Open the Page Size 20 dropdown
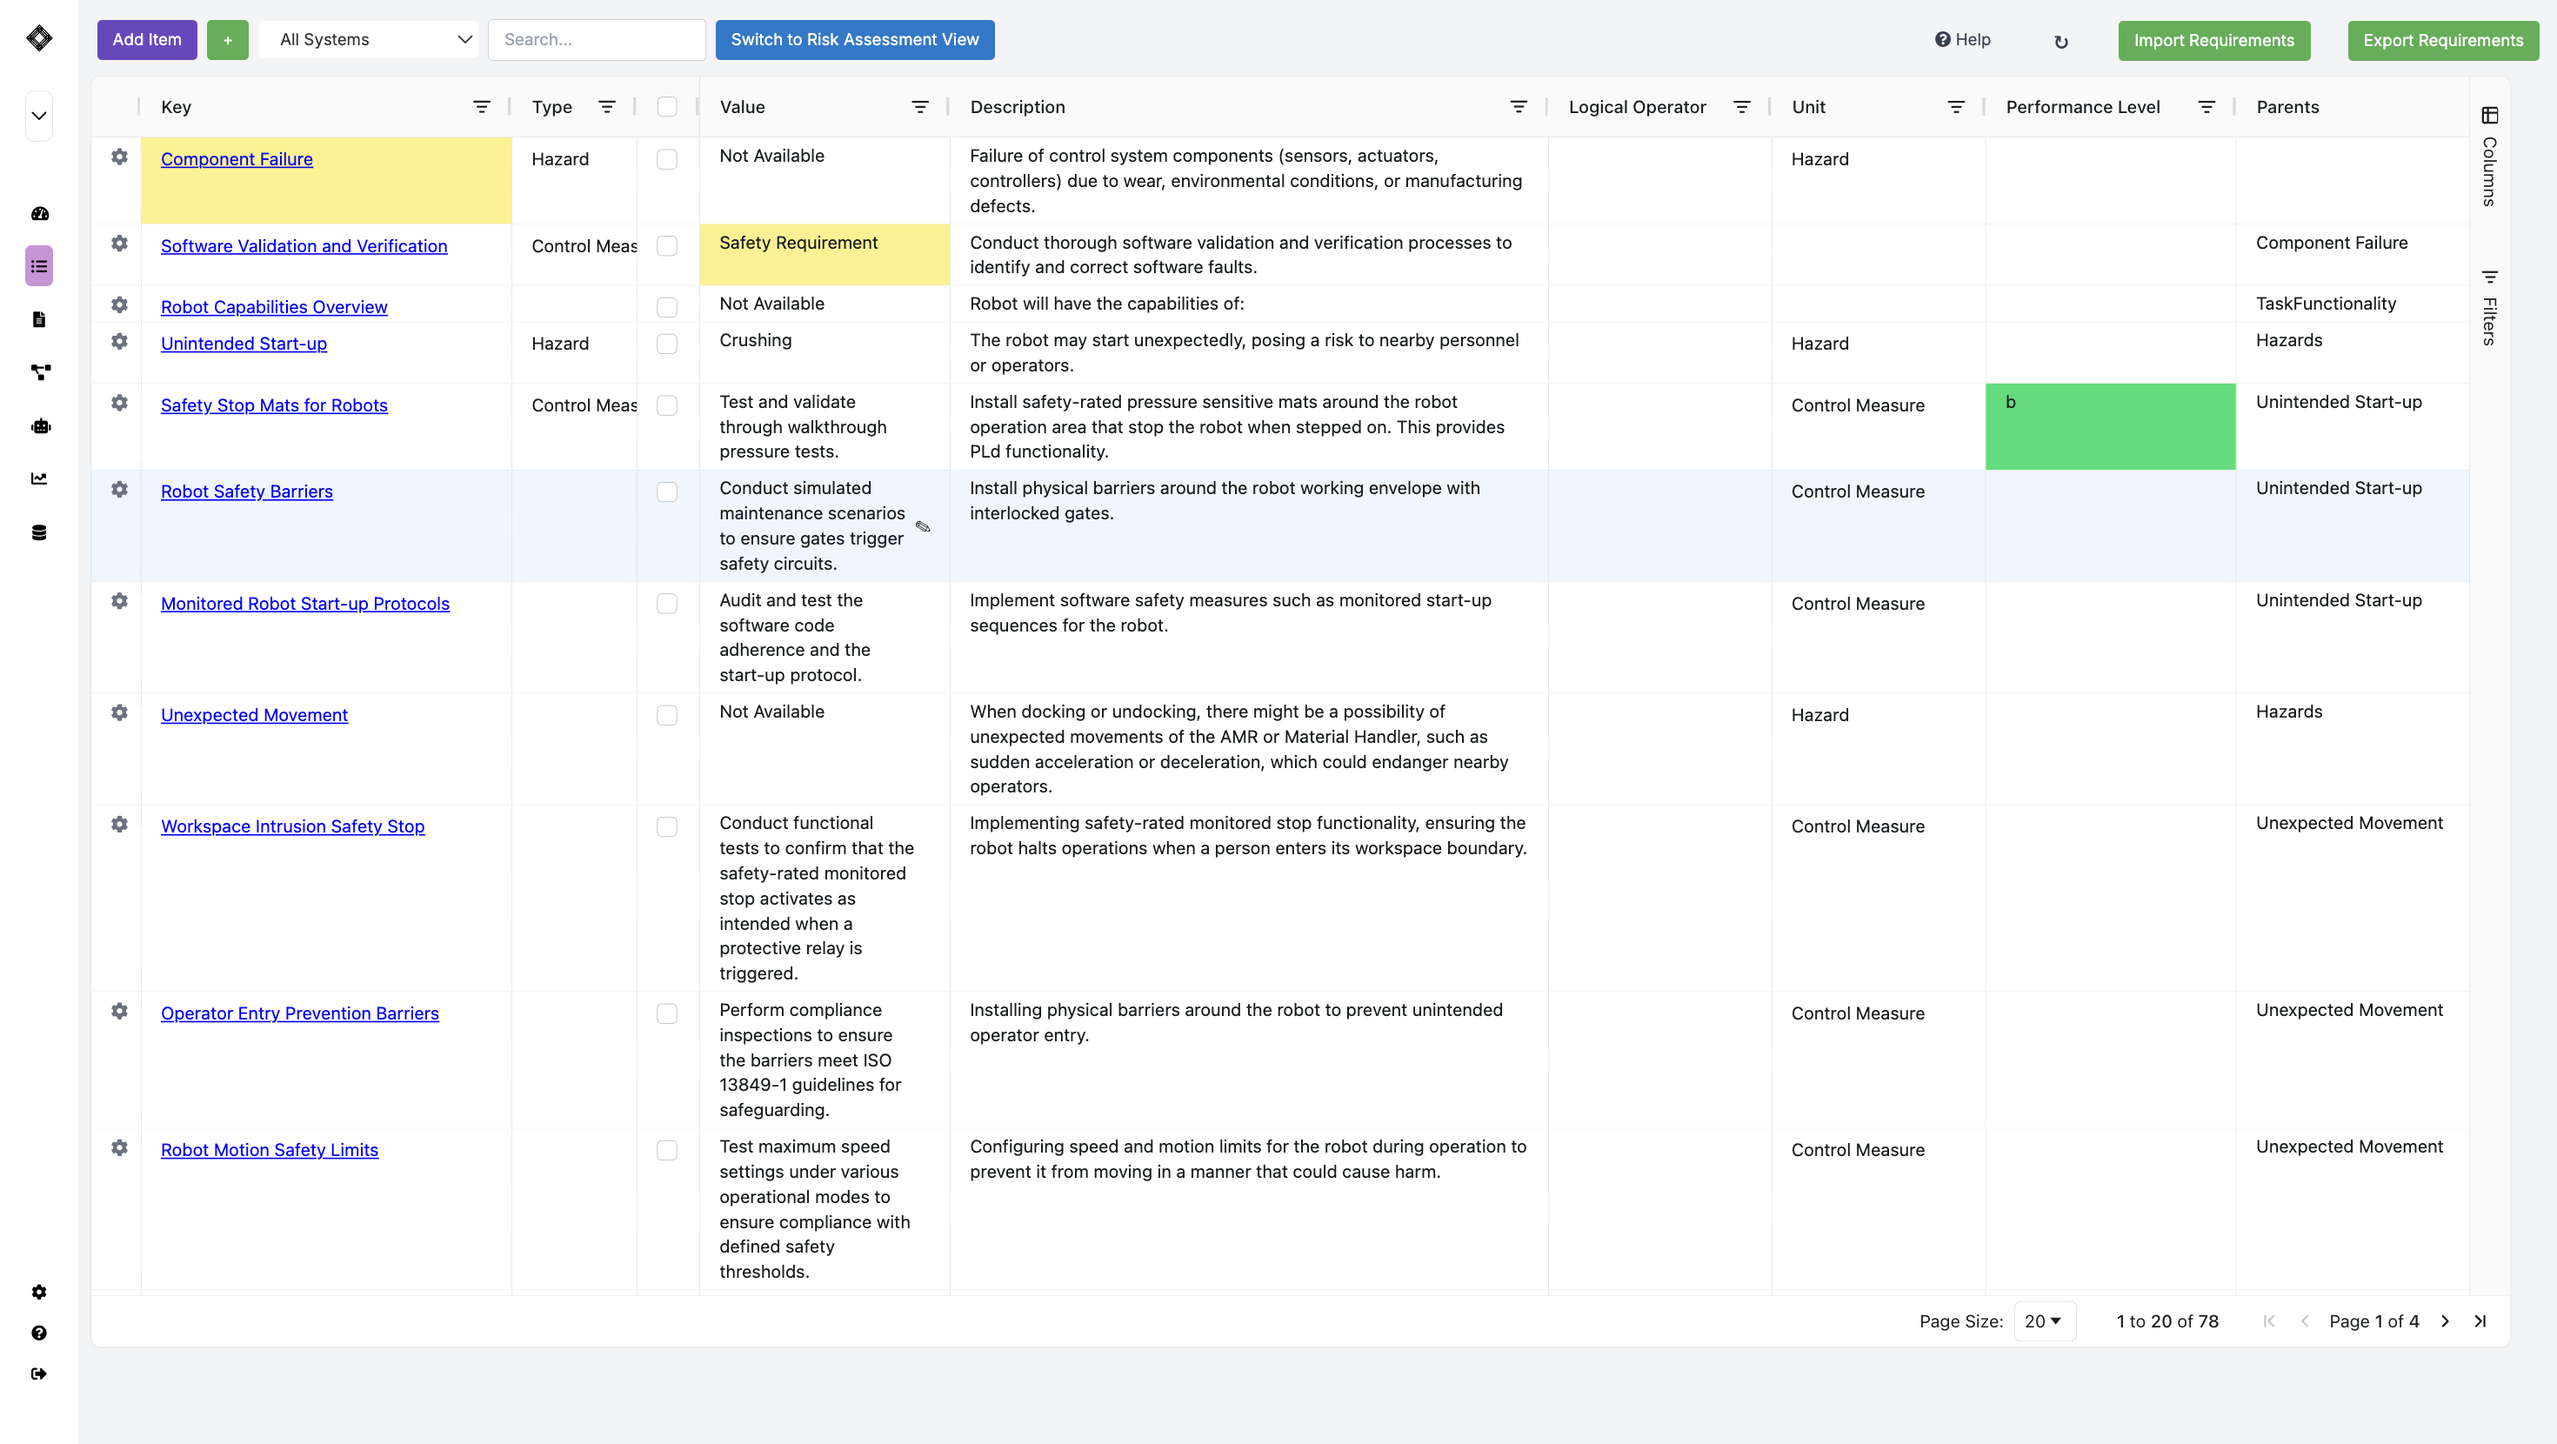2557x1444 pixels. tap(2044, 1320)
